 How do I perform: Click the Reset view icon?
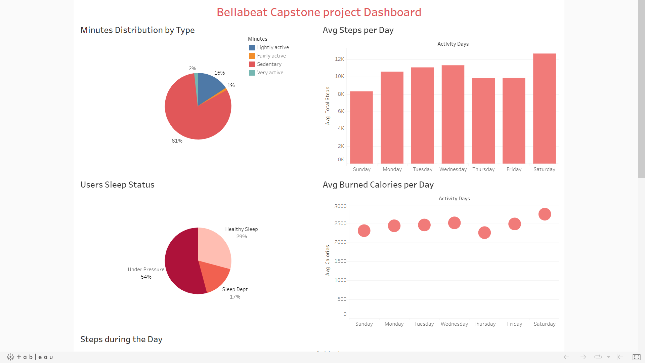(x=619, y=357)
